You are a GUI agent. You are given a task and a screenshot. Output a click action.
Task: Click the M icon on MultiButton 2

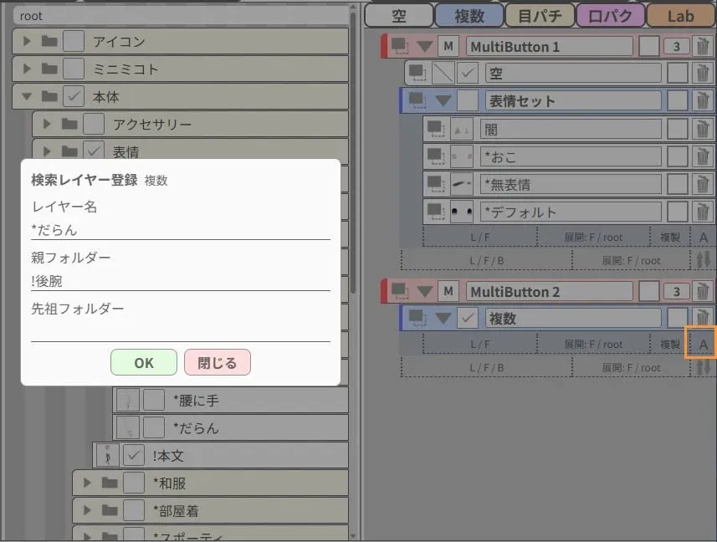pyautogui.click(x=448, y=290)
